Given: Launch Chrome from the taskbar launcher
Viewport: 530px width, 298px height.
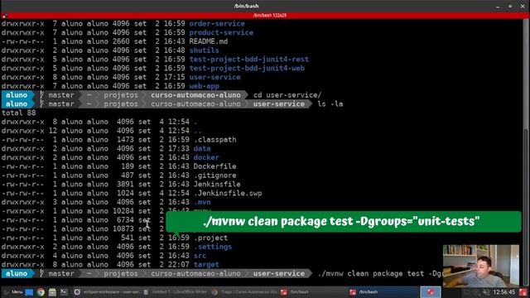Looking at the screenshot, I should 41,292.
